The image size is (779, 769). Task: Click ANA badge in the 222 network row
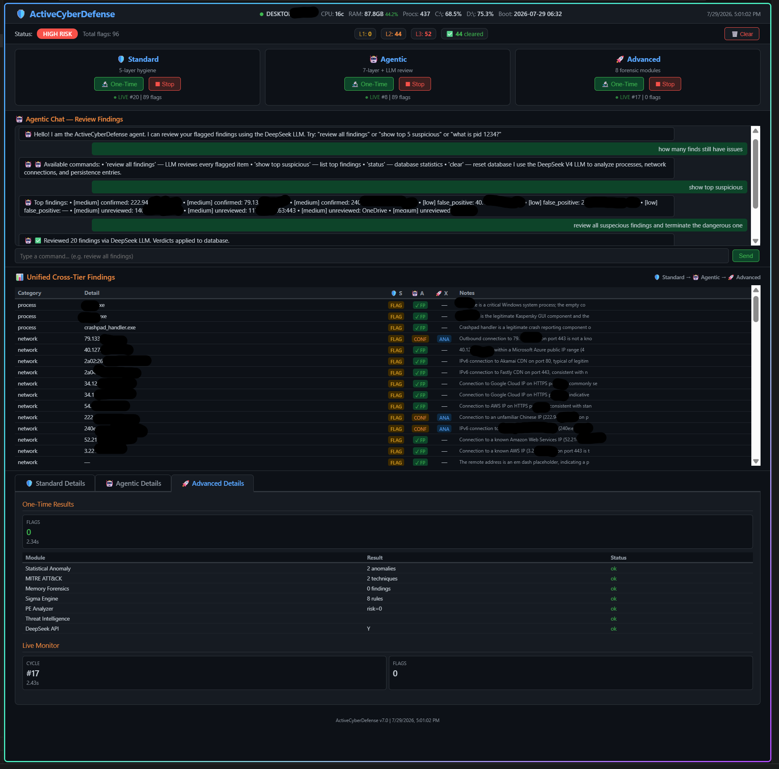(x=444, y=418)
